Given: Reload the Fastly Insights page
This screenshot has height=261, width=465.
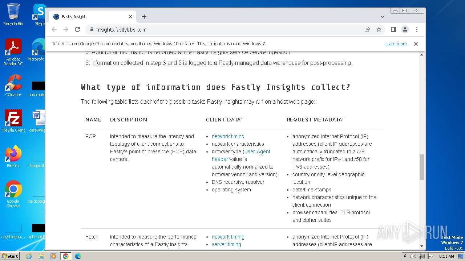Looking at the screenshot, I should point(77,30).
